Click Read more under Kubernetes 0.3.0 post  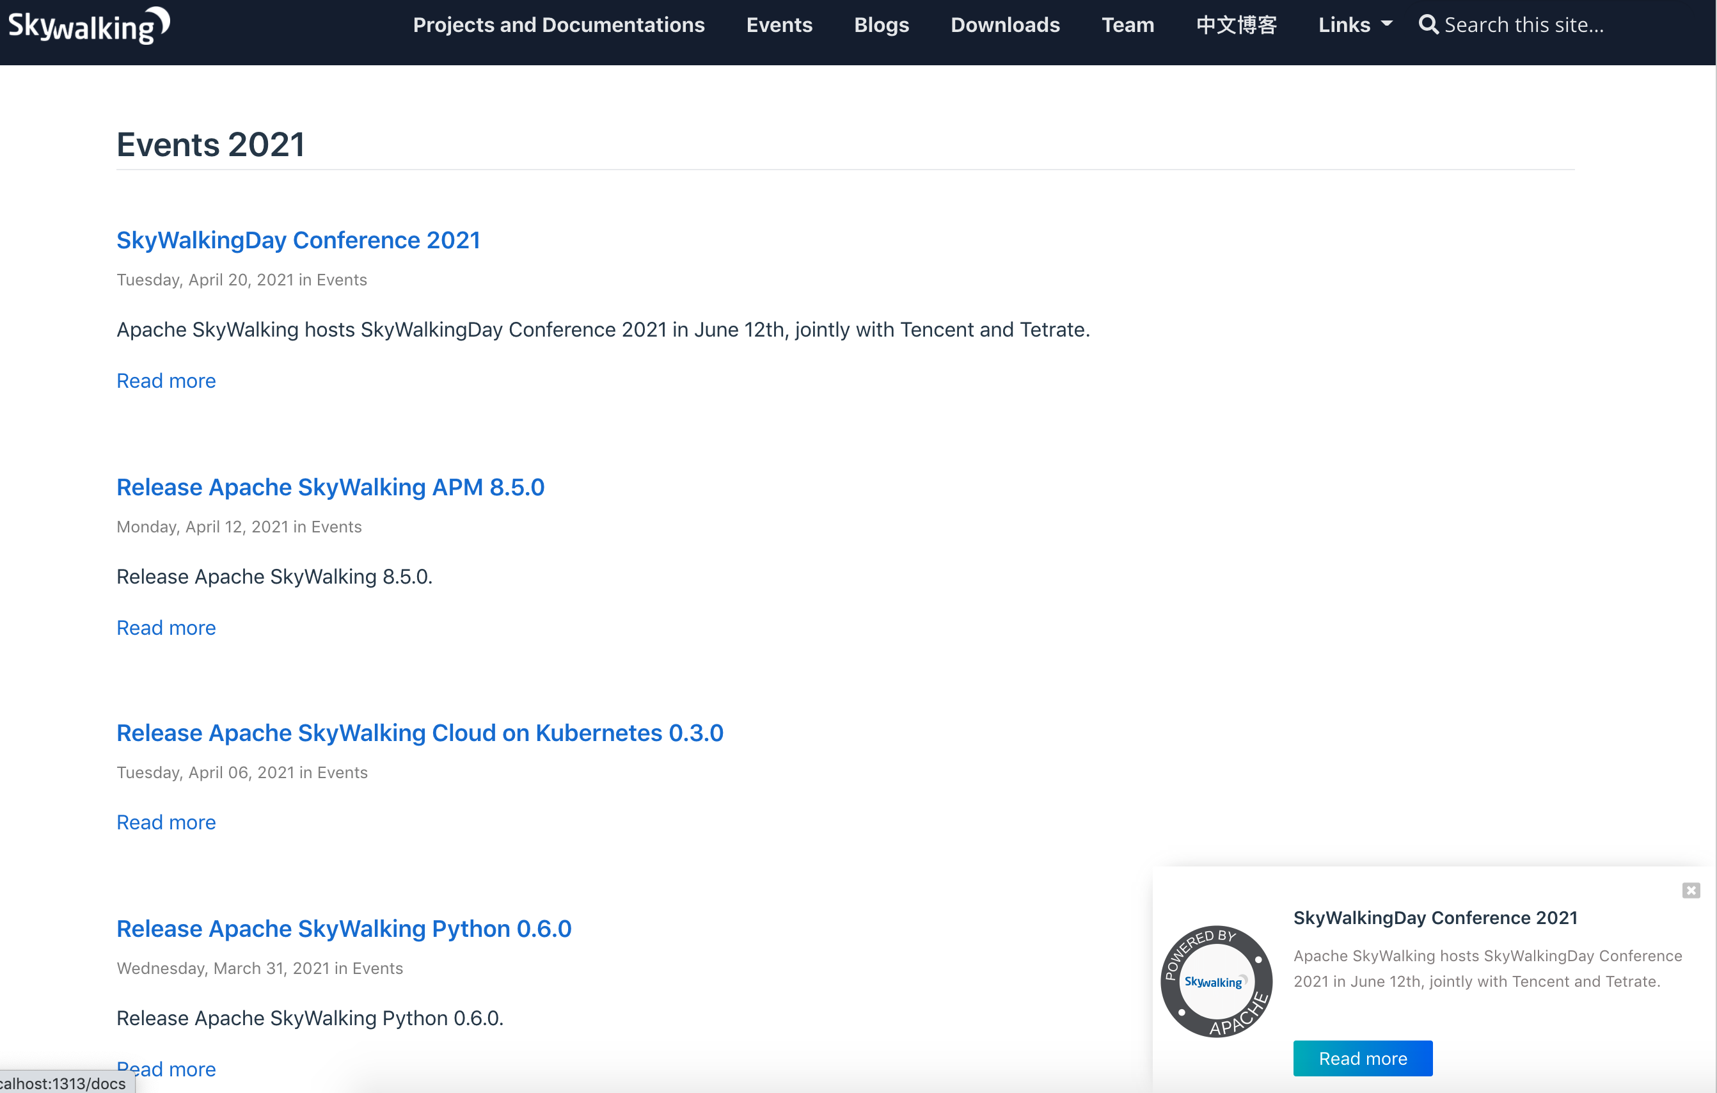[x=166, y=822]
